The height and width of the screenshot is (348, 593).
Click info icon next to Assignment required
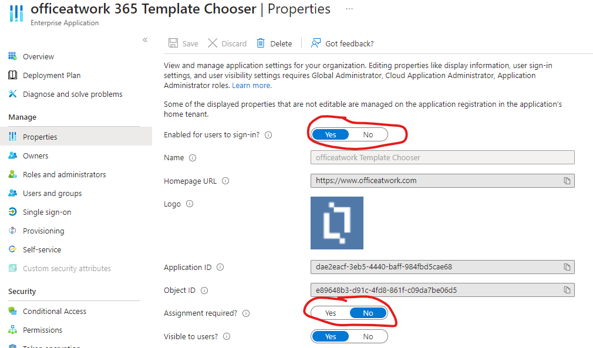[x=246, y=313]
